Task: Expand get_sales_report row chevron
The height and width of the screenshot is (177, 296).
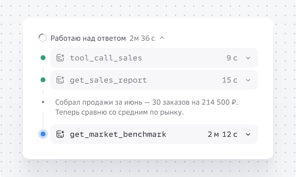Action: (x=248, y=80)
